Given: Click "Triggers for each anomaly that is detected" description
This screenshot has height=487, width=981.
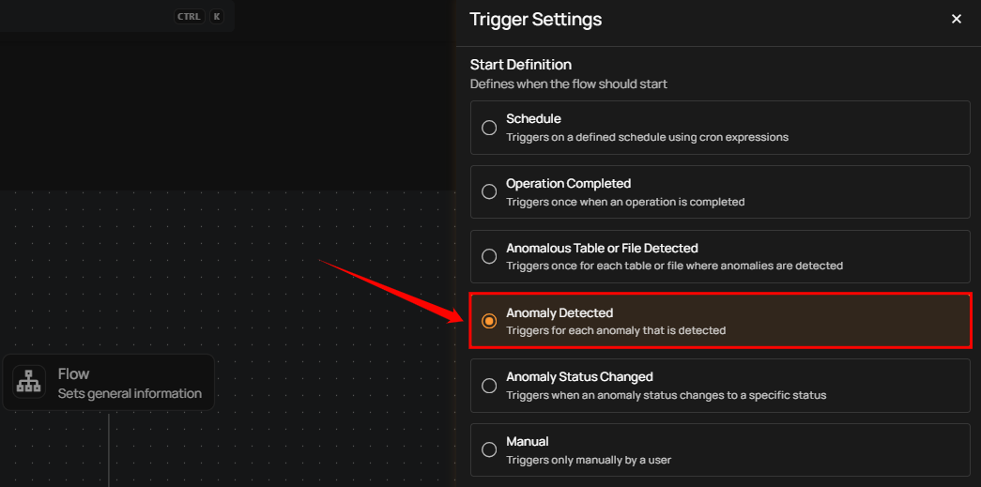Looking at the screenshot, I should click(x=616, y=330).
